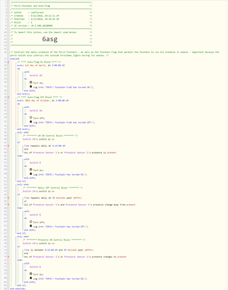Click "Time happens daily at 35 minutes past" condition
The height and width of the screenshot is (290, 228).
coord(53,198)
